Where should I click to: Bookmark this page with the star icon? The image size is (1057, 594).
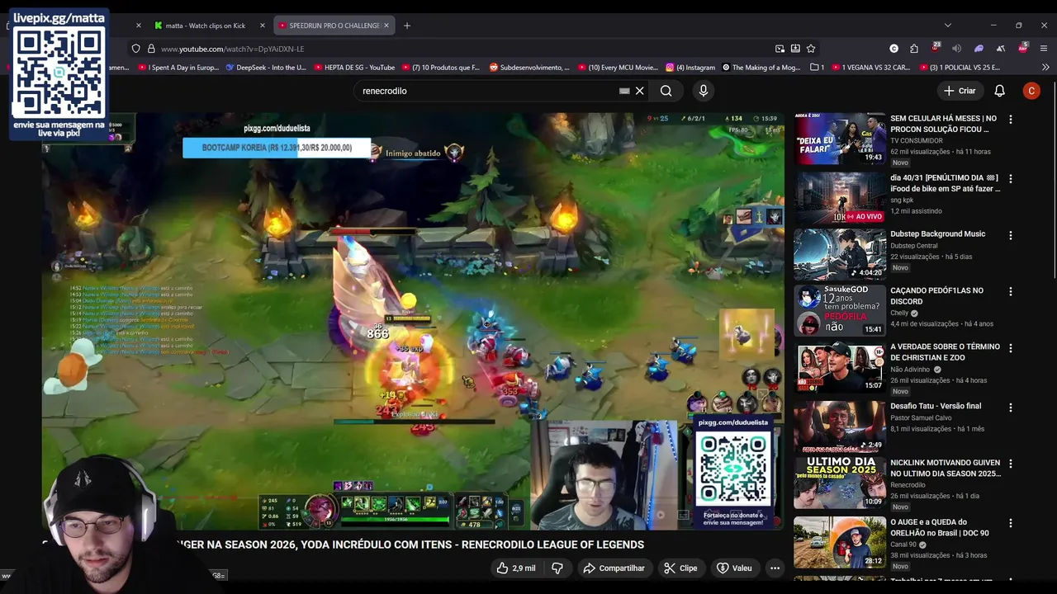click(x=811, y=49)
